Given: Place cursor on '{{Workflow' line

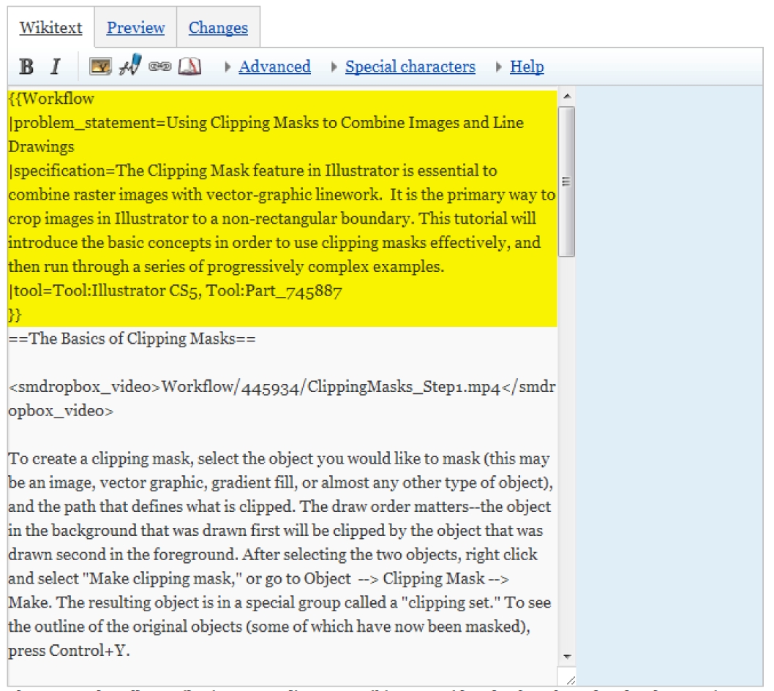Looking at the screenshot, I should click(51, 99).
